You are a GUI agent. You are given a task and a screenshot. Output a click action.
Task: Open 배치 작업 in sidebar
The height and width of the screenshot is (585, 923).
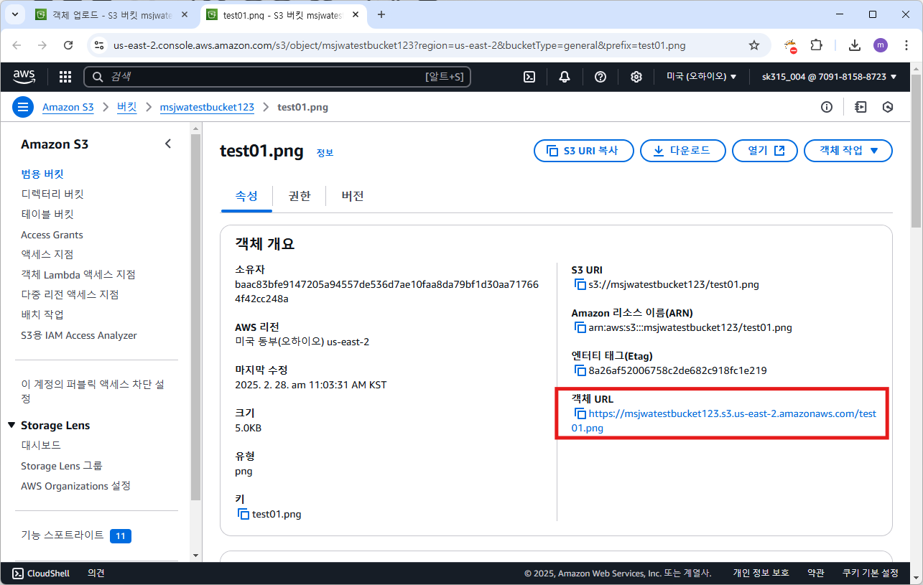42,314
